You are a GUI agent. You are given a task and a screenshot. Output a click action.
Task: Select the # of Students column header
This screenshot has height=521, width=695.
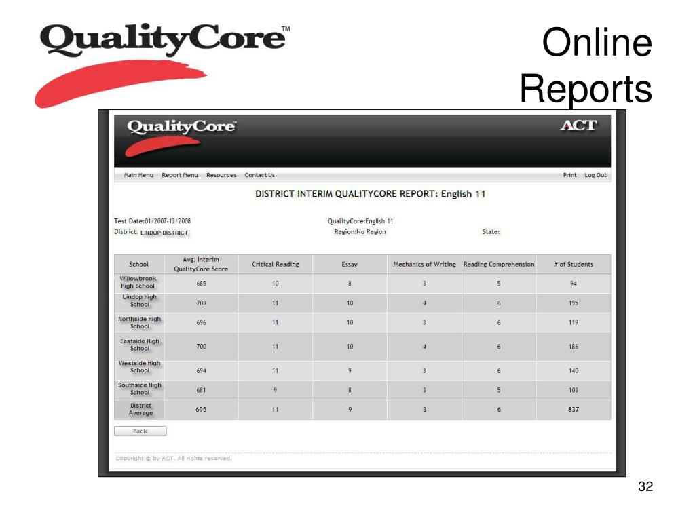tap(573, 264)
